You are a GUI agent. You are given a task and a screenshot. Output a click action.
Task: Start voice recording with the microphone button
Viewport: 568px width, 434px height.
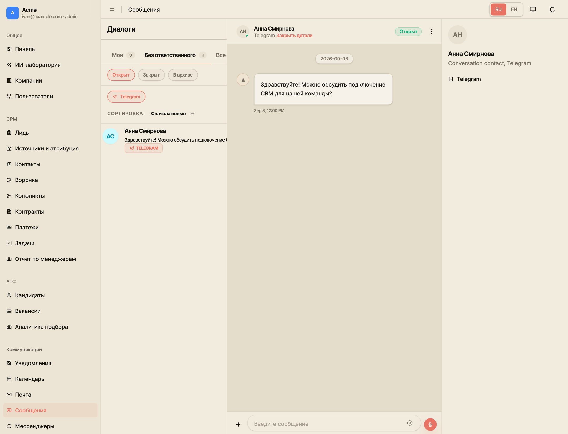click(430, 424)
